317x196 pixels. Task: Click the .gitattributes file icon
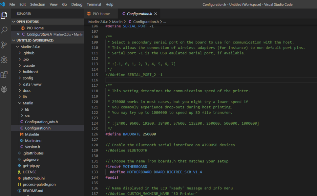19,153
